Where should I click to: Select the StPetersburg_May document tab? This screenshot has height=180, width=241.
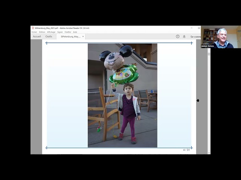[x=70, y=37]
